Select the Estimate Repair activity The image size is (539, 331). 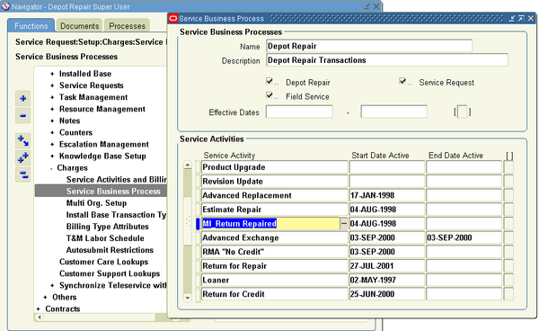click(274, 210)
